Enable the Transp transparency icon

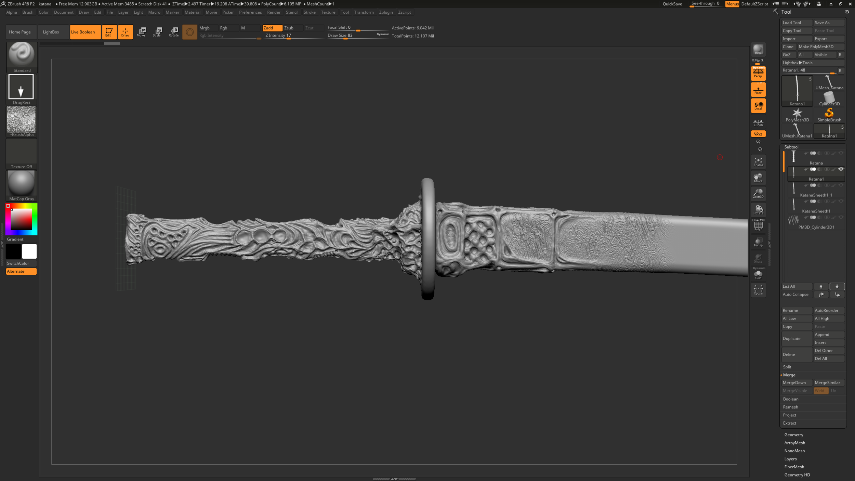pyautogui.click(x=758, y=242)
